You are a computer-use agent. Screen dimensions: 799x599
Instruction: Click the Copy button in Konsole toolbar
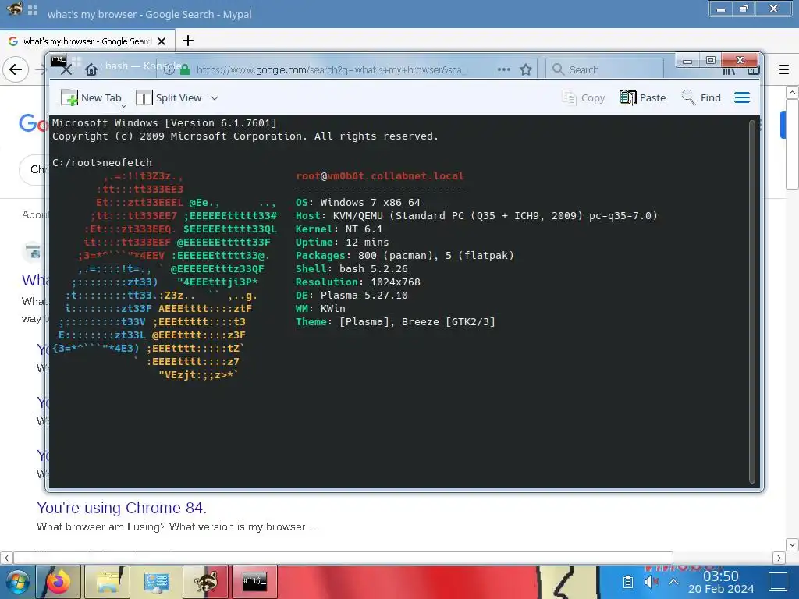tap(584, 97)
